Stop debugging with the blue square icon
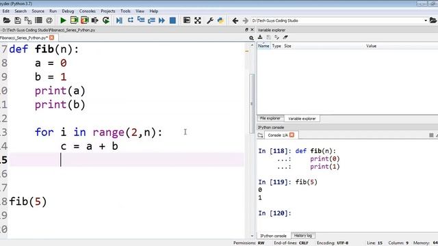438x246 pixels. coord(172,20)
